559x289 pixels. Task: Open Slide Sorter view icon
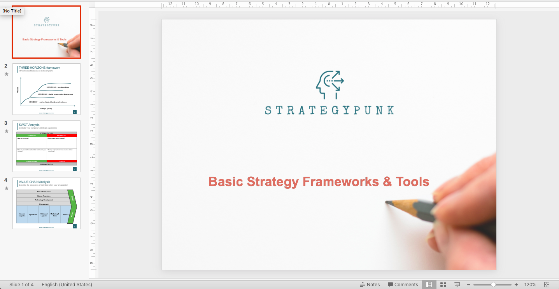click(443, 285)
